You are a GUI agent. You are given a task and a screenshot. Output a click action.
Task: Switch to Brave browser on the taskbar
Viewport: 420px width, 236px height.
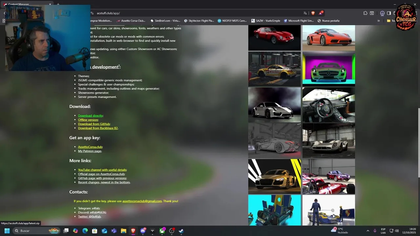click(x=133, y=231)
